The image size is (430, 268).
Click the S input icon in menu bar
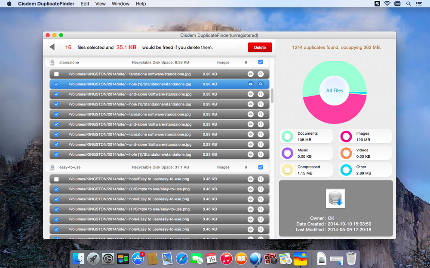click(377, 3)
